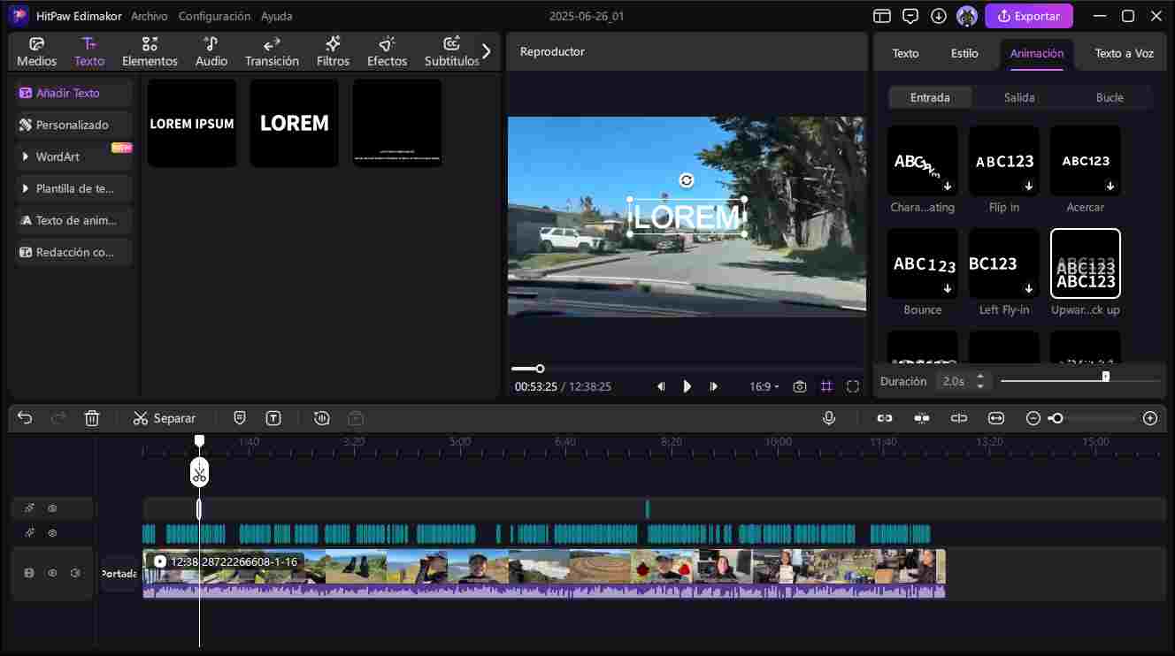Click the audio waveform icon in timeline toolbar
The image size is (1175, 656).
(x=322, y=418)
